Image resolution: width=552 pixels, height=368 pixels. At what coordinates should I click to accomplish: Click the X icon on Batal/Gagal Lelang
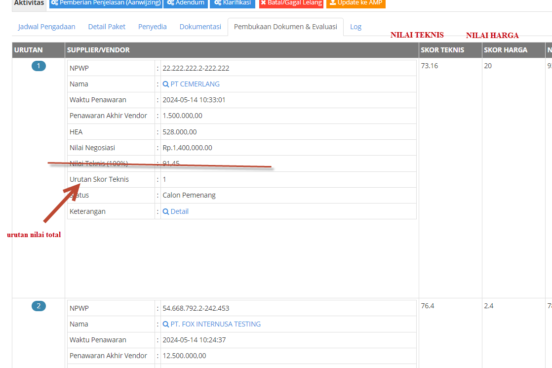pos(264,3)
